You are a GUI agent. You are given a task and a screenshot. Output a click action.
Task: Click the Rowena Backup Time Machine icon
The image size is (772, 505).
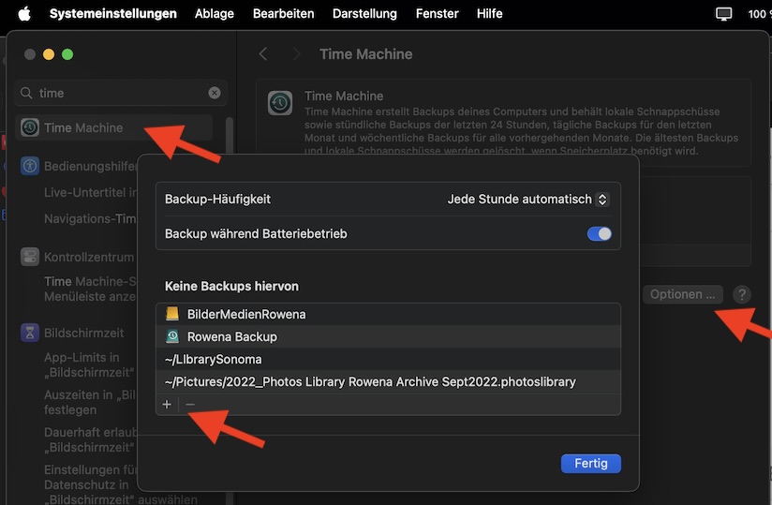(x=172, y=336)
